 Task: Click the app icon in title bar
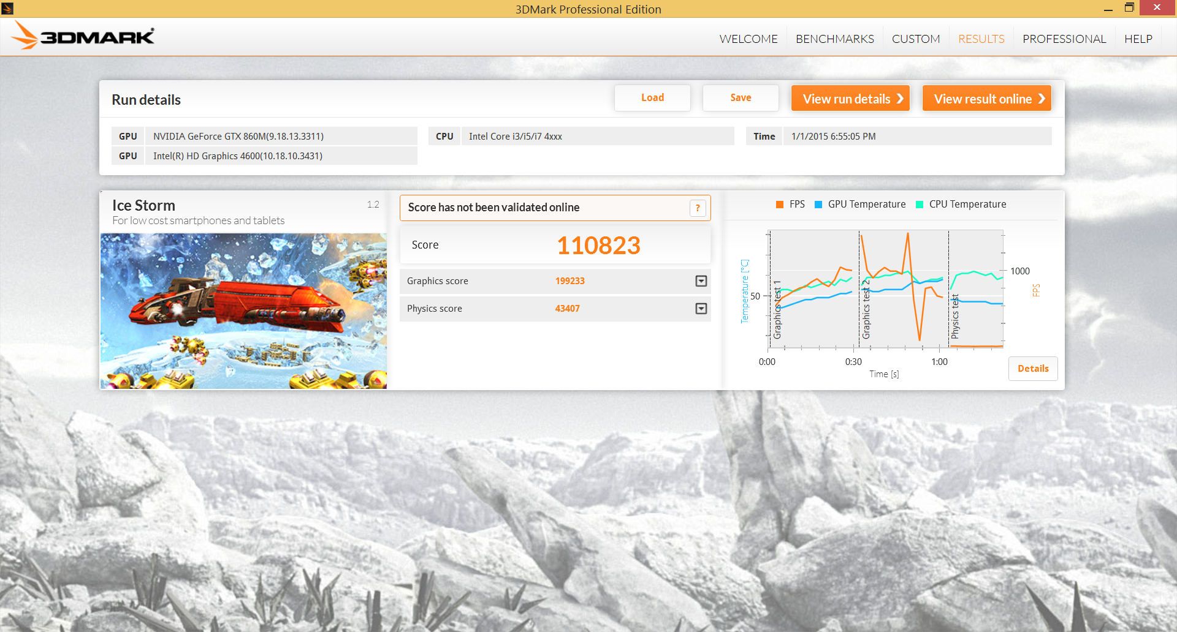[7, 8]
